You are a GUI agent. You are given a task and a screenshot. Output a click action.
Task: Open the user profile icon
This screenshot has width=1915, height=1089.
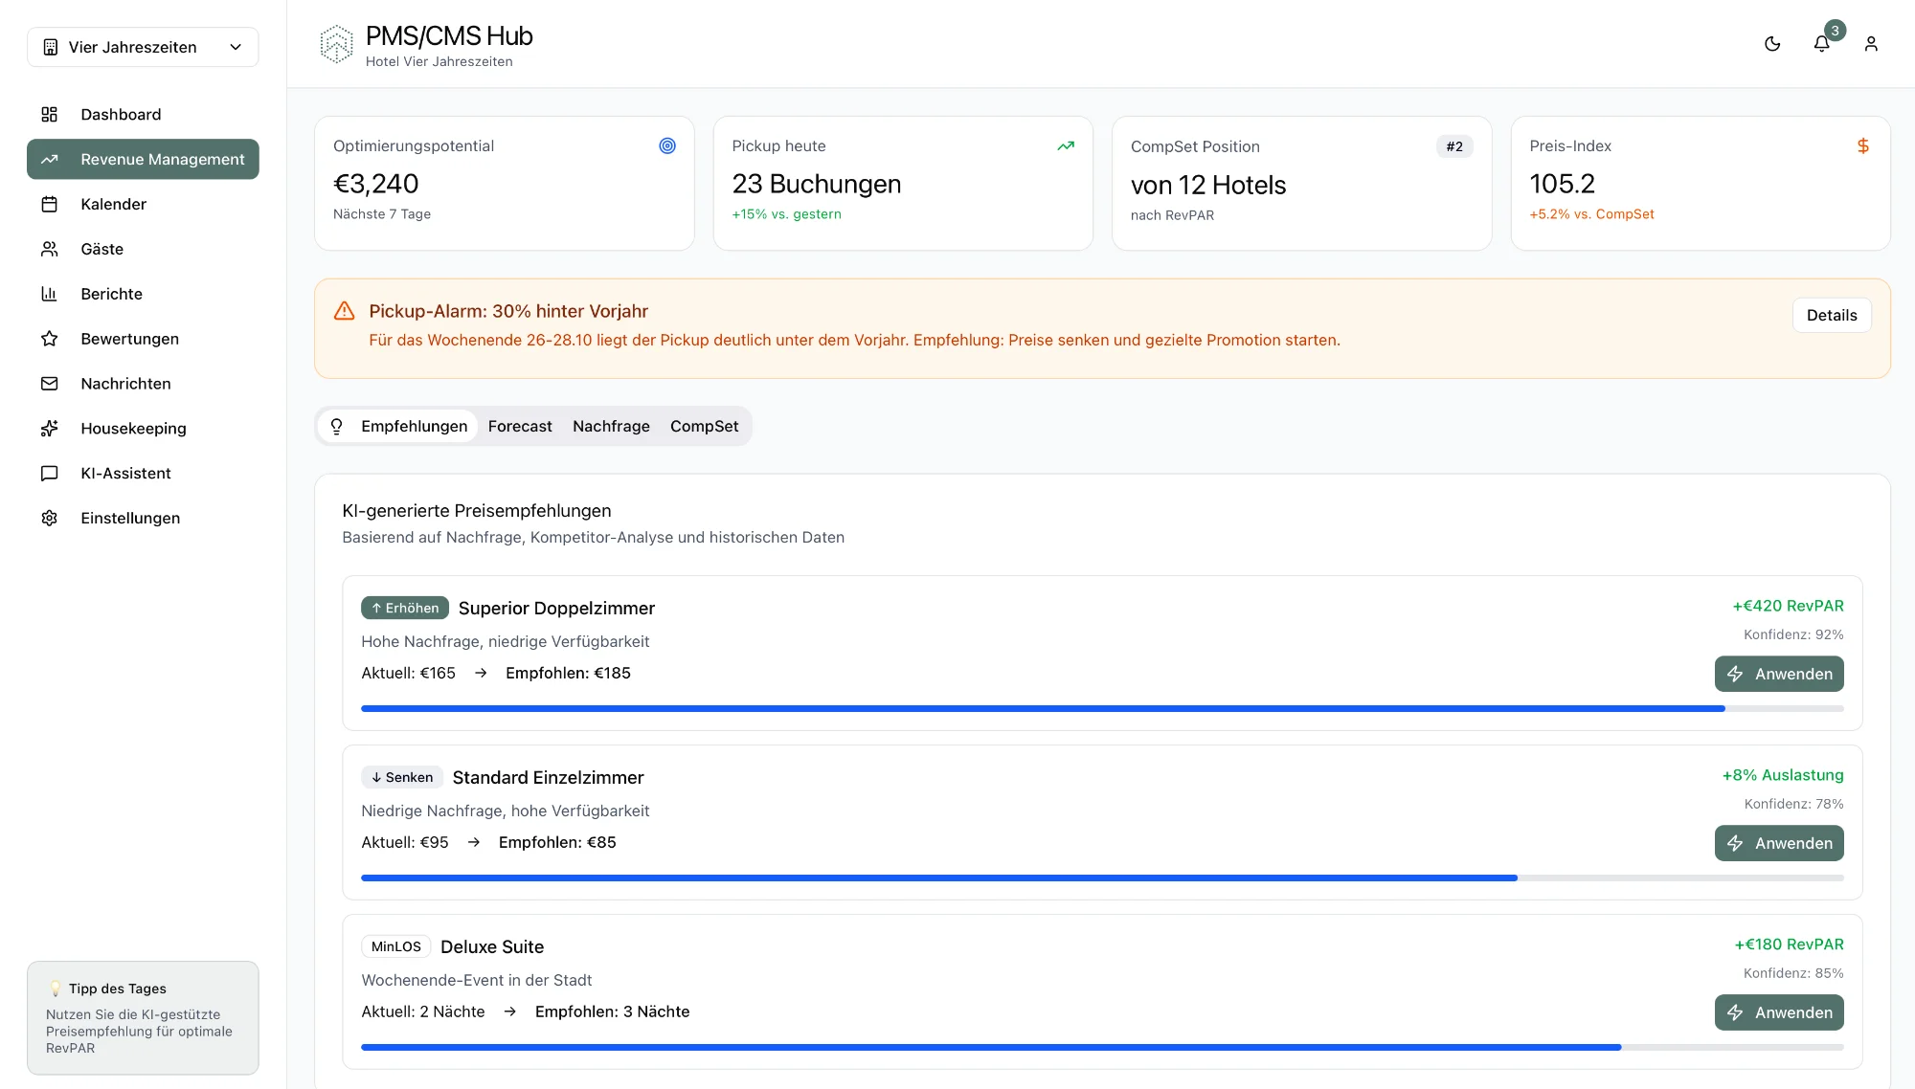(1871, 44)
